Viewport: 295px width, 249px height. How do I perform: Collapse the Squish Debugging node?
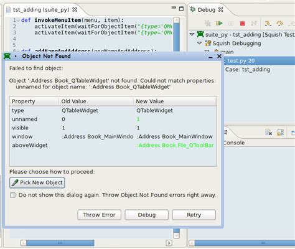(x=199, y=43)
